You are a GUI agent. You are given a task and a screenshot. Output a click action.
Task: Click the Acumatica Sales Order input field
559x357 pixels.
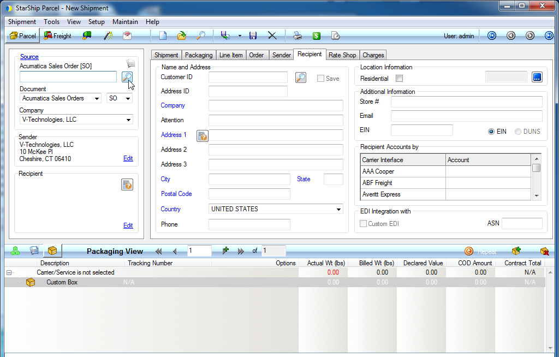click(68, 76)
